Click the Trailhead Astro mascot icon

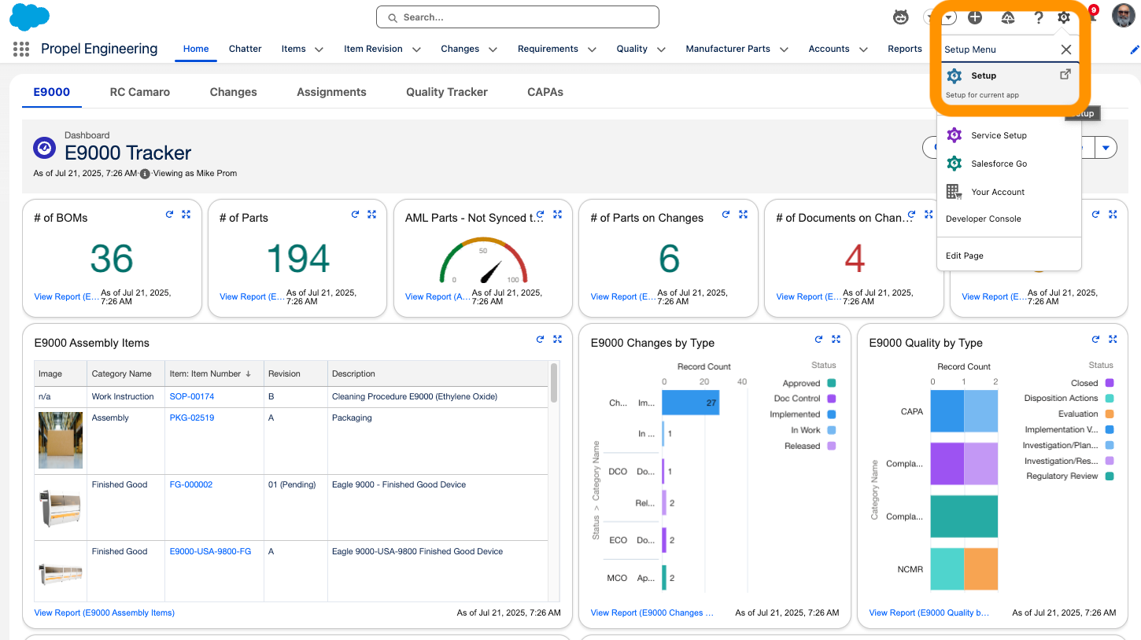[901, 17]
